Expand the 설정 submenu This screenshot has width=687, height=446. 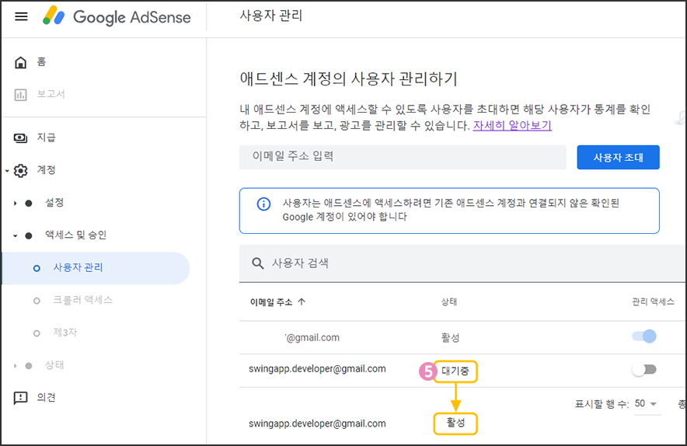pos(15,203)
